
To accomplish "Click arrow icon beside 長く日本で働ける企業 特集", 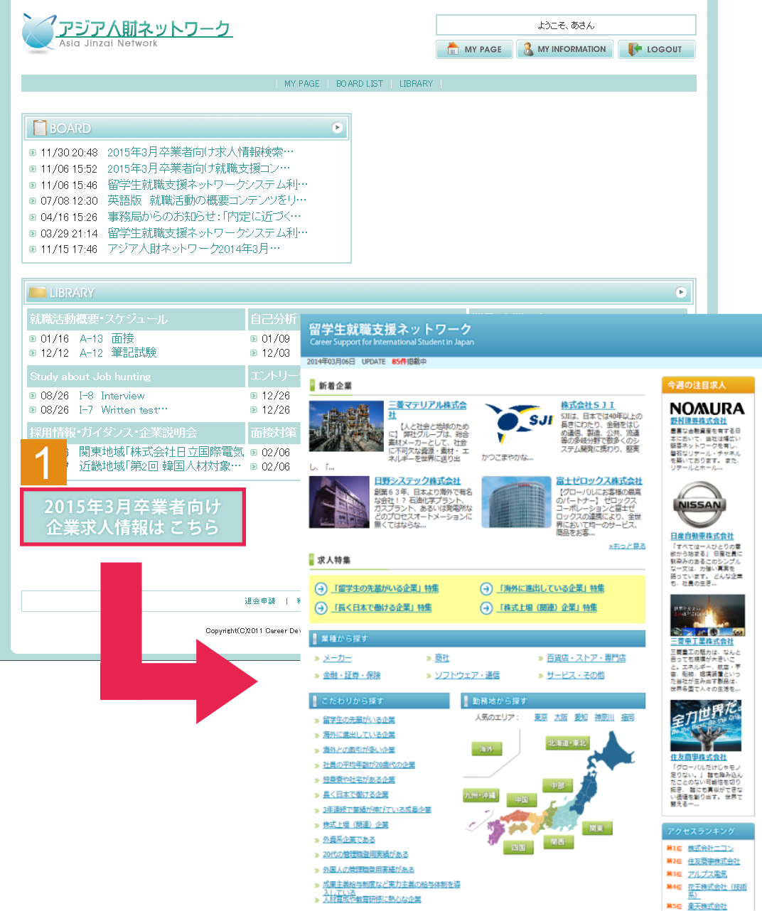I will tap(321, 608).
